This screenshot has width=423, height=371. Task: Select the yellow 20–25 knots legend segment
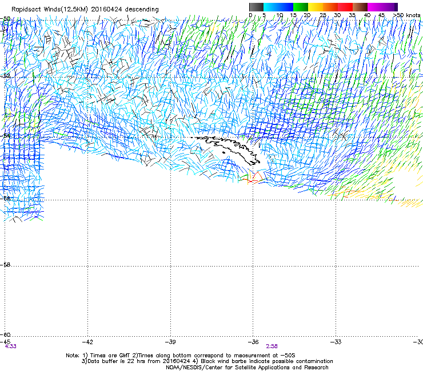point(316,7)
